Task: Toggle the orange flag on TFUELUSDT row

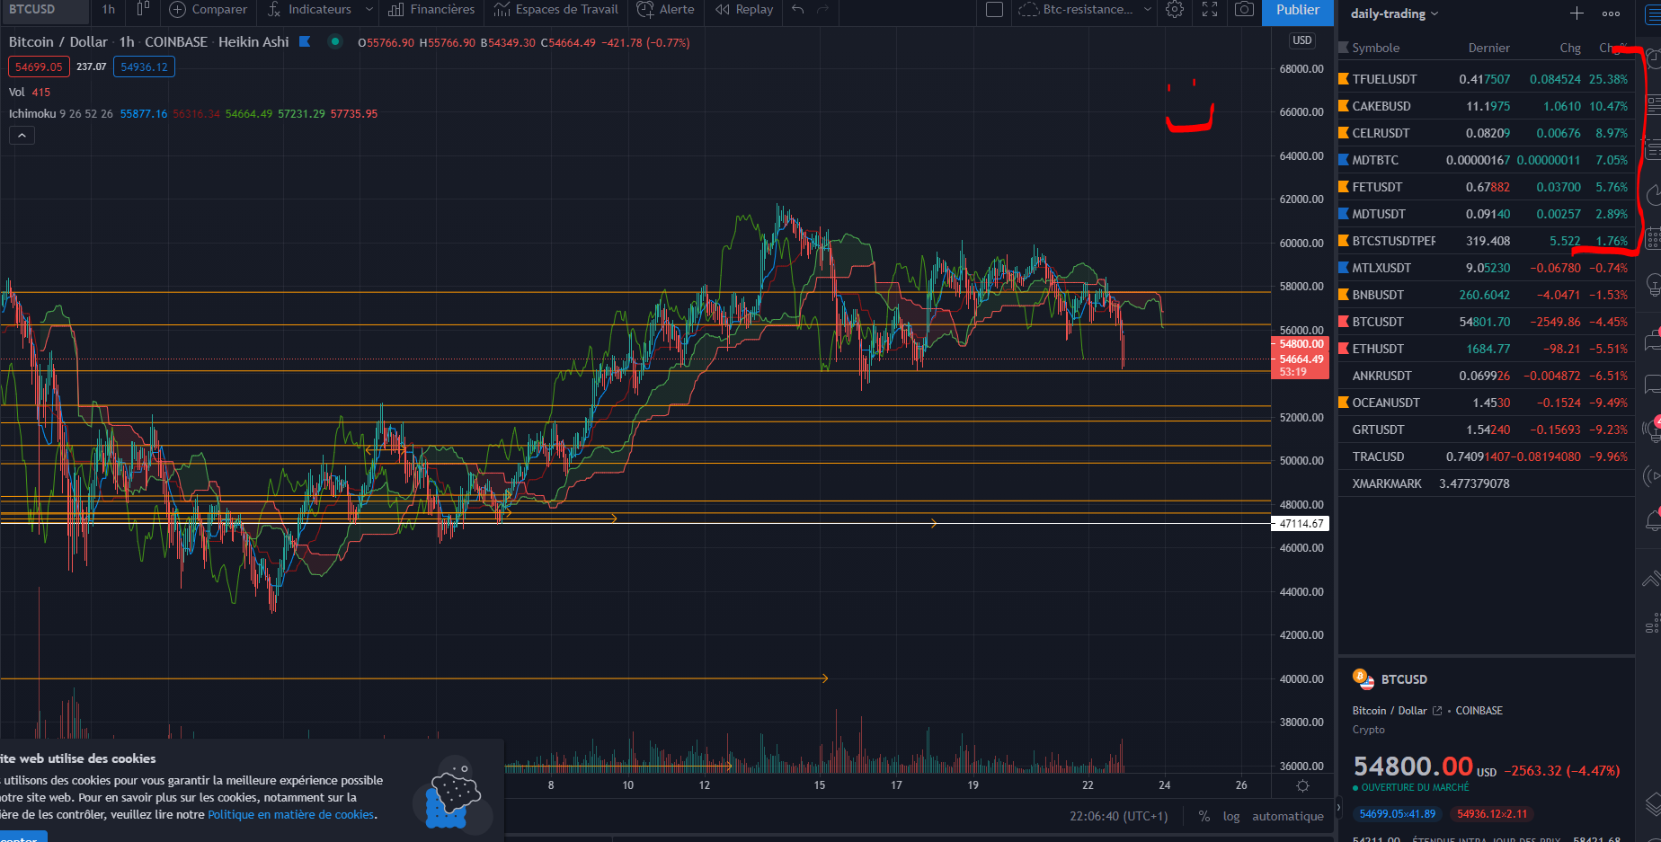Action: 1344,79
